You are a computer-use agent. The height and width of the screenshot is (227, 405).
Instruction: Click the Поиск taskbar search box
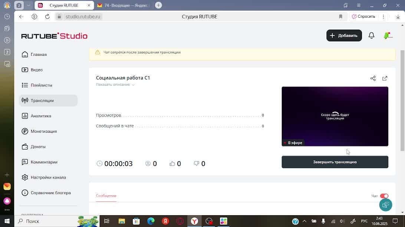tap(57, 221)
